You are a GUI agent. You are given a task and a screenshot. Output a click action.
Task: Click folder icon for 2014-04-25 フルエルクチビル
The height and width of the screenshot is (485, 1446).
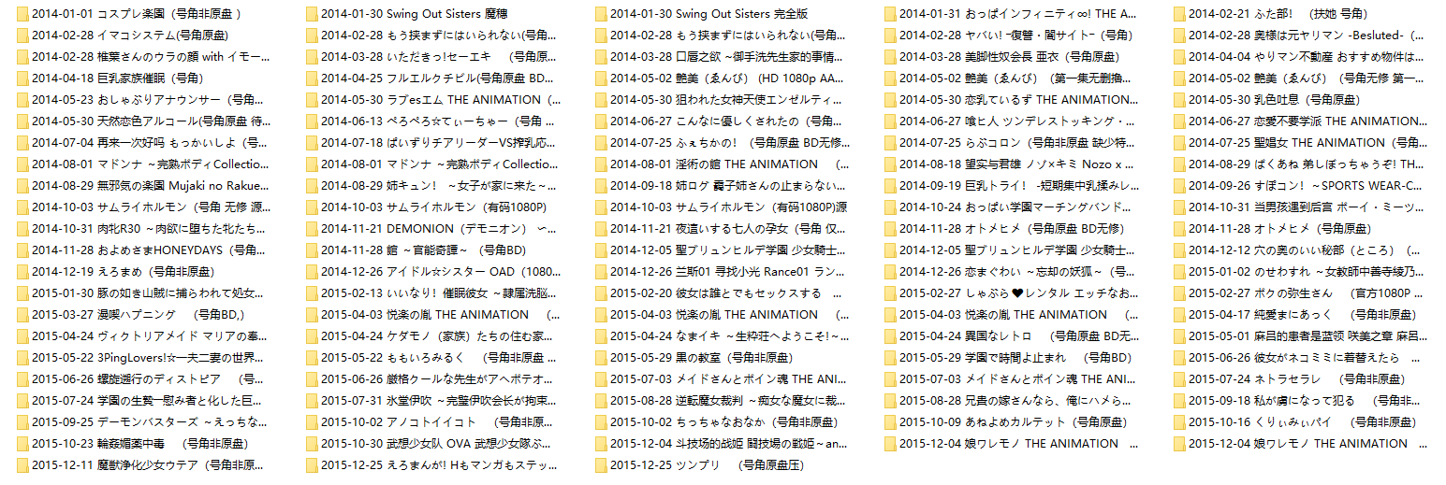click(x=311, y=78)
